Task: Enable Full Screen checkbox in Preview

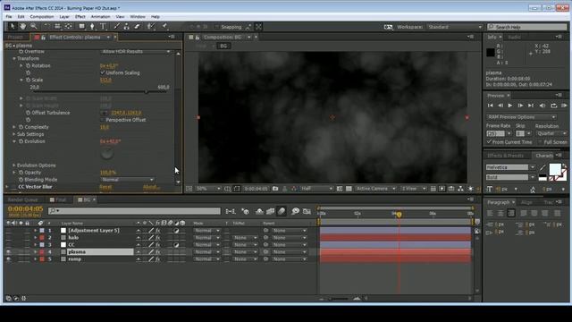Action: coord(541,141)
